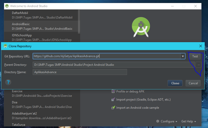The width and height of the screenshot is (208, 128).
Task: Click the Android Studio icon in Welcome title bar
Action: tap(7, 6)
